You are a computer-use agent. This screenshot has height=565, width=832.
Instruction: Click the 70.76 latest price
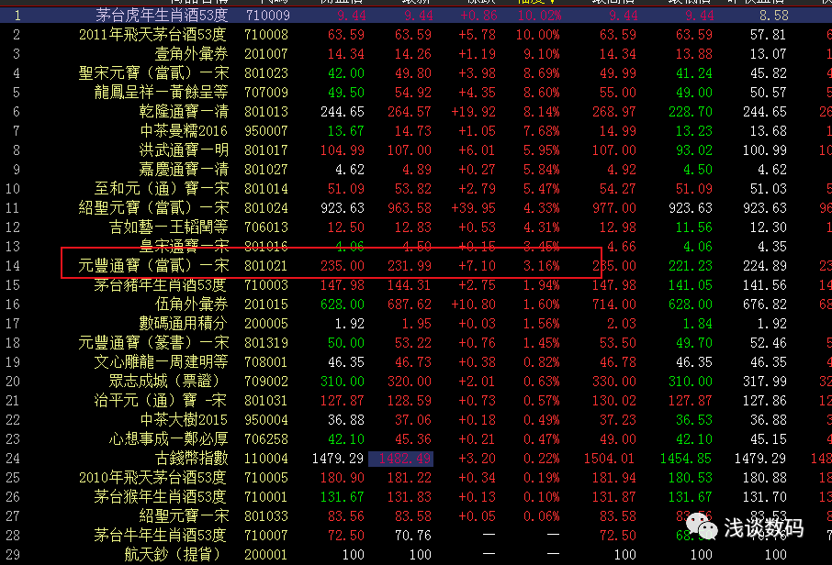click(413, 536)
